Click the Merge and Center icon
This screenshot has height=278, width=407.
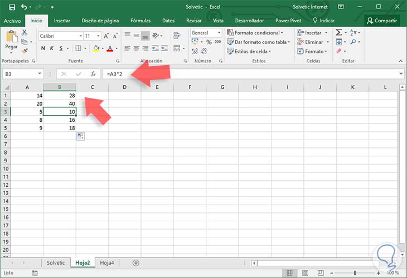tap(177, 48)
